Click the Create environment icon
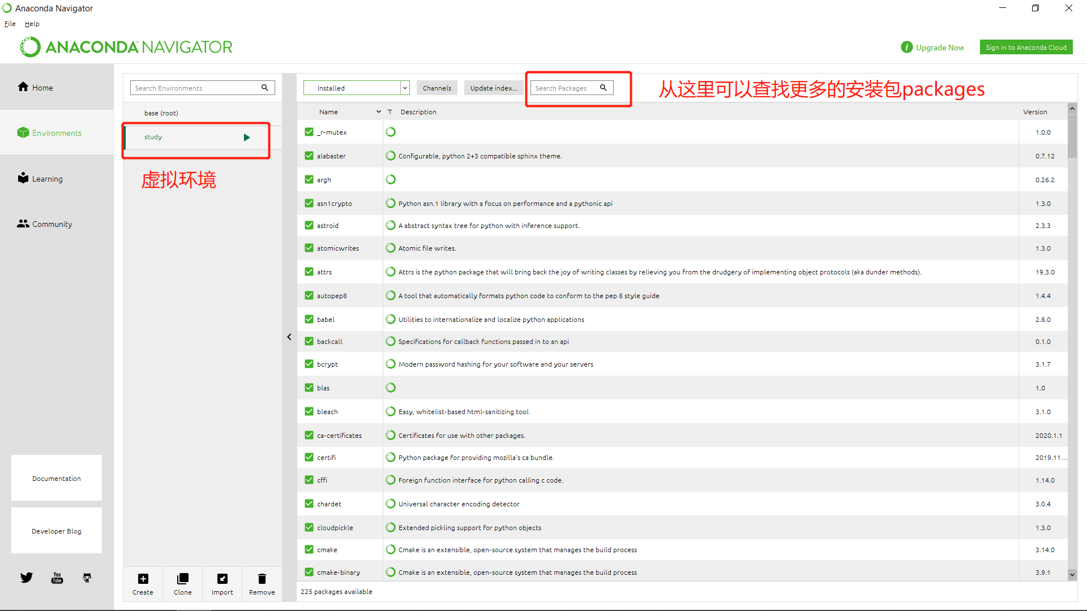This screenshot has height=611, width=1087. tap(143, 579)
